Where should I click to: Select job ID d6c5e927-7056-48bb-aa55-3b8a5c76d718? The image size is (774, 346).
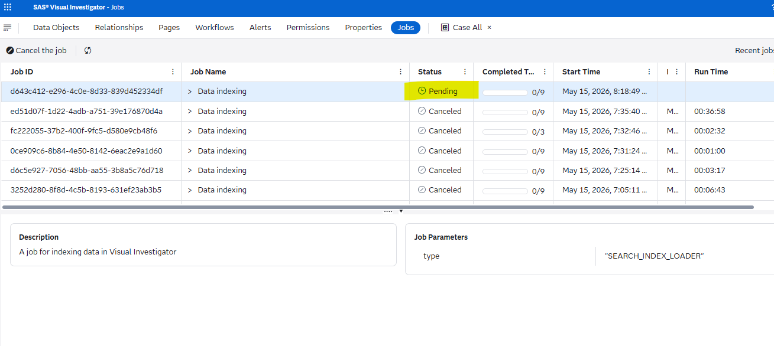click(87, 170)
